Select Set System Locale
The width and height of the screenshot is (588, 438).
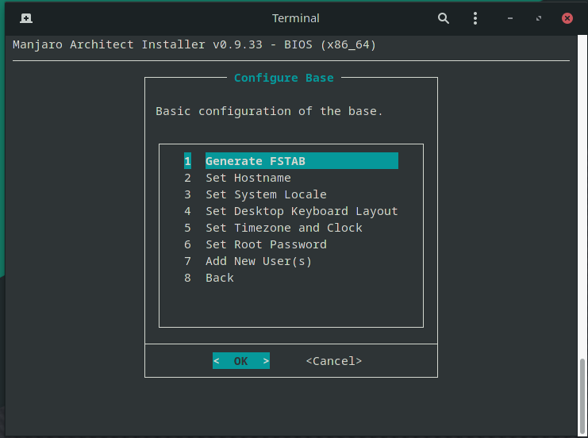(x=266, y=194)
